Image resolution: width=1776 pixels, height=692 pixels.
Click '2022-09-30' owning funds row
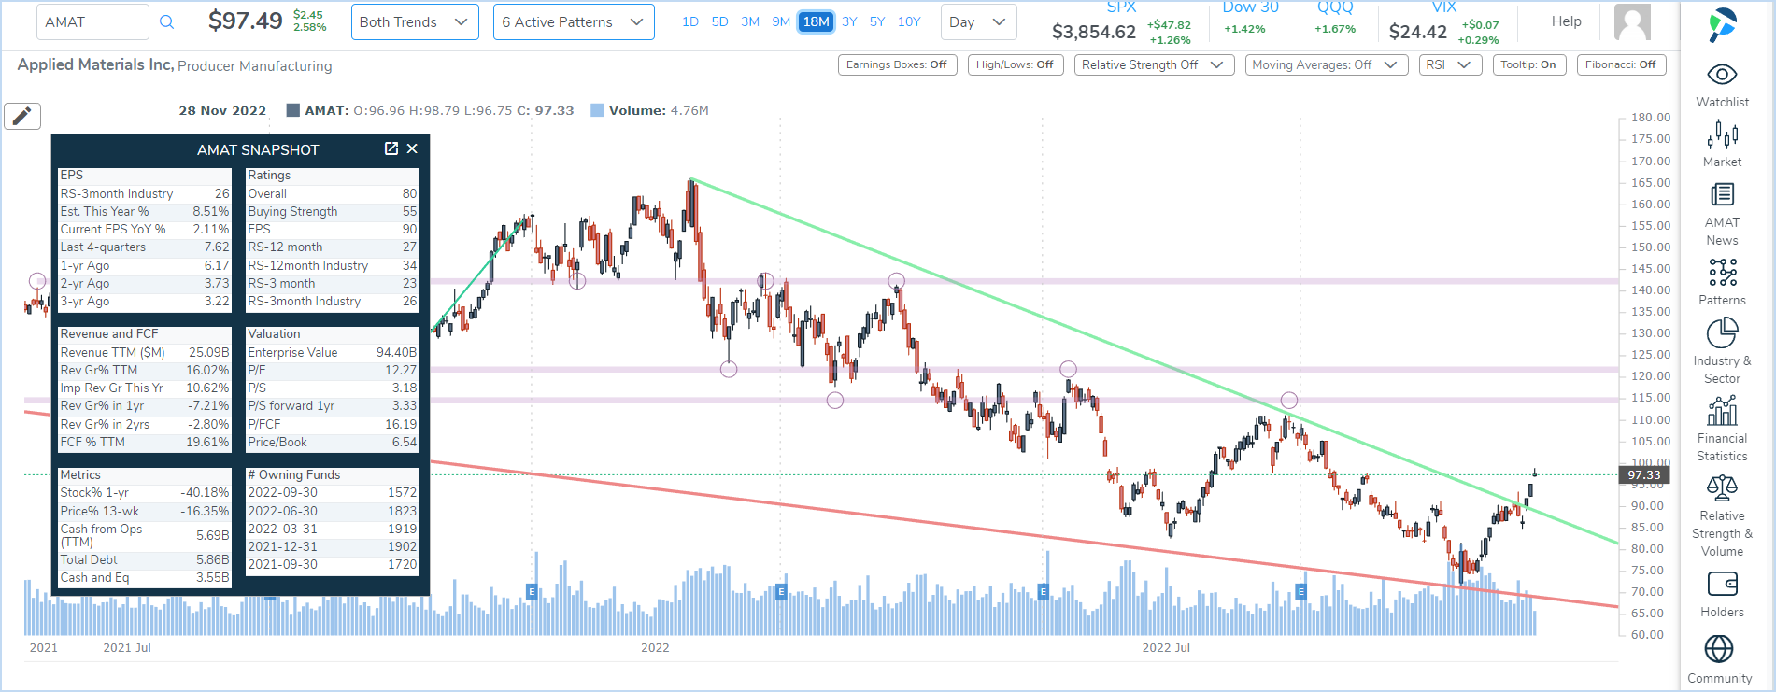click(x=333, y=492)
